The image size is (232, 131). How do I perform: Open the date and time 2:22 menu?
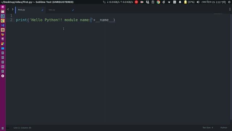(214, 2)
